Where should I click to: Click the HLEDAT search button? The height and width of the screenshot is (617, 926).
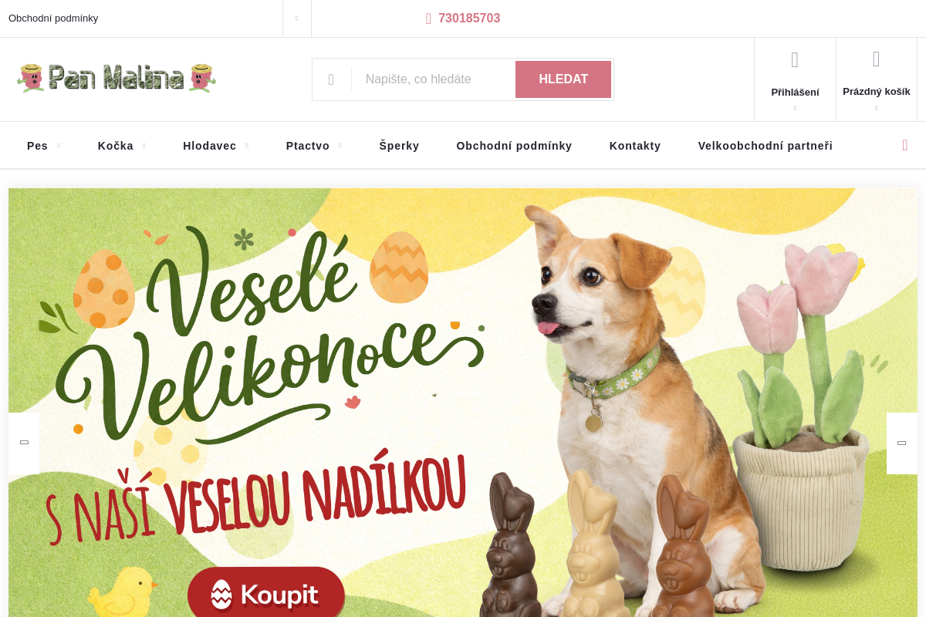click(x=563, y=79)
